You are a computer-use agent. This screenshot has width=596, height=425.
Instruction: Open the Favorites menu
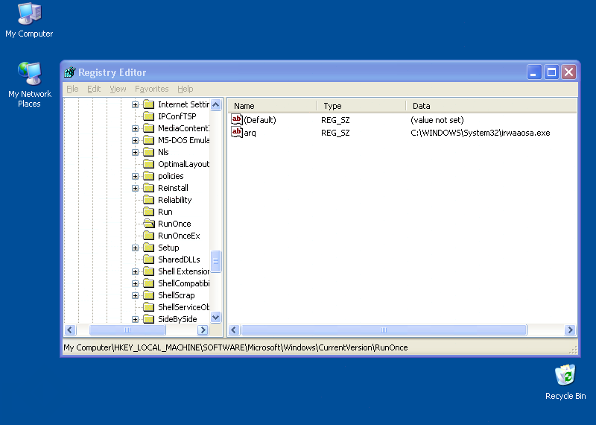pyautogui.click(x=152, y=89)
